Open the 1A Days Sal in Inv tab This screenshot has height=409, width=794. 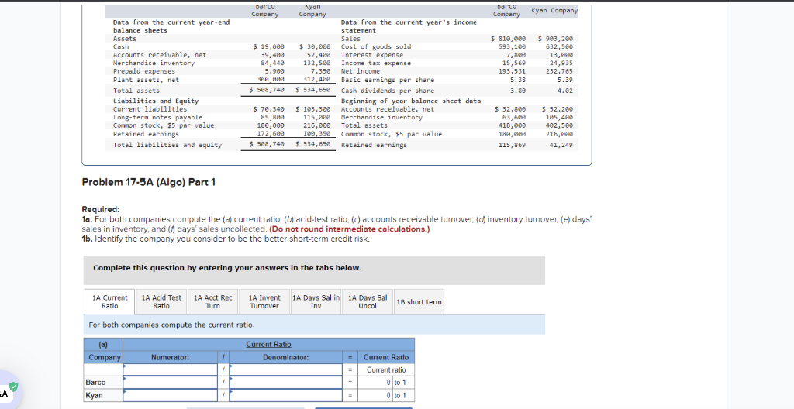pyautogui.click(x=316, y=301)
